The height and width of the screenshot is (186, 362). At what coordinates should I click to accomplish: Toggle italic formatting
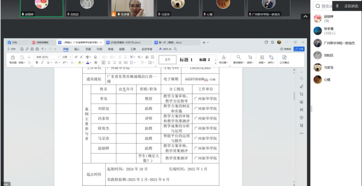[x=42, y=62]
